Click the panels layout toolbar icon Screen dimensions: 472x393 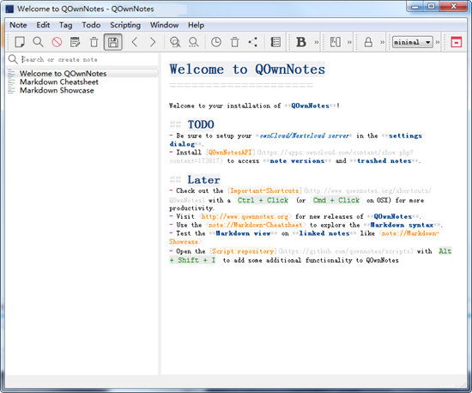click(x=335, y=42)
